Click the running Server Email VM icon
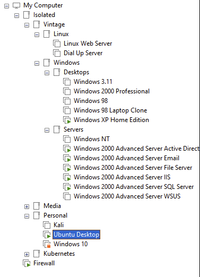This screenshot has width=200, height=277. 67,158
